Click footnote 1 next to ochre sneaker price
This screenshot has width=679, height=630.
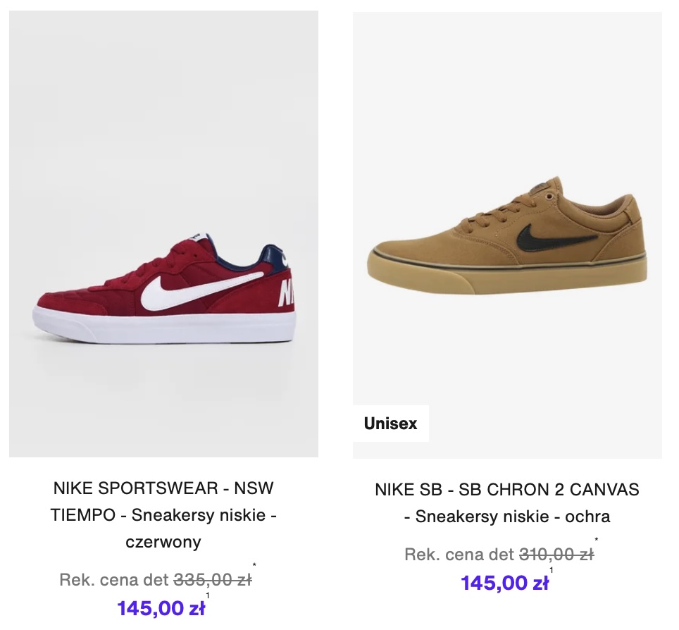pos(552,570)
